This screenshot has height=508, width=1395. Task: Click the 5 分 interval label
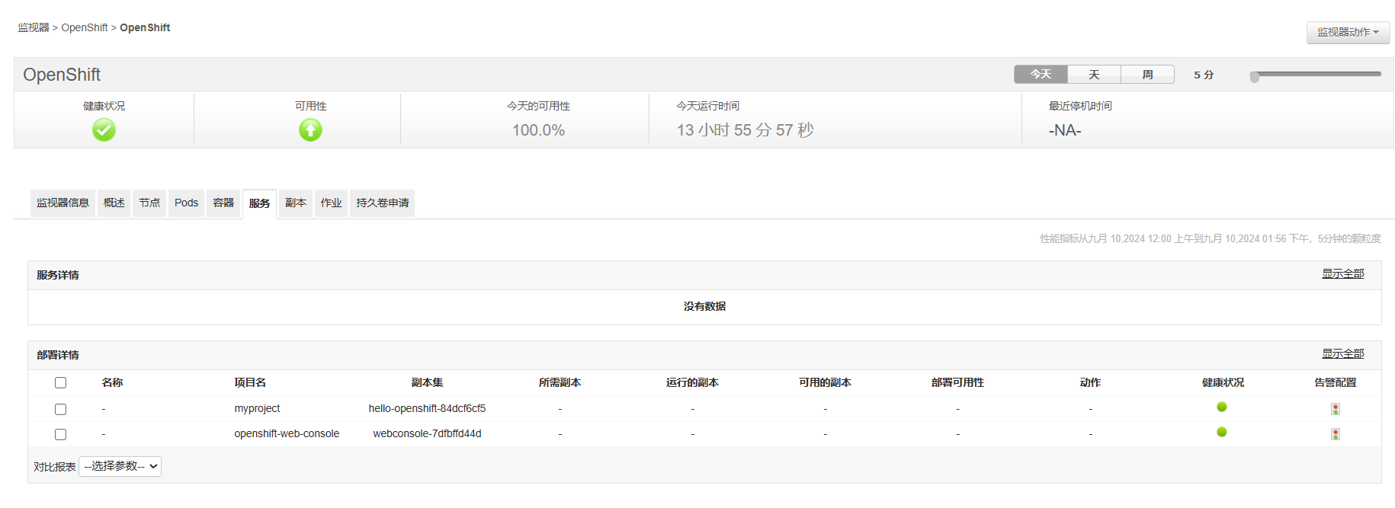click(x=1204, y=75)
